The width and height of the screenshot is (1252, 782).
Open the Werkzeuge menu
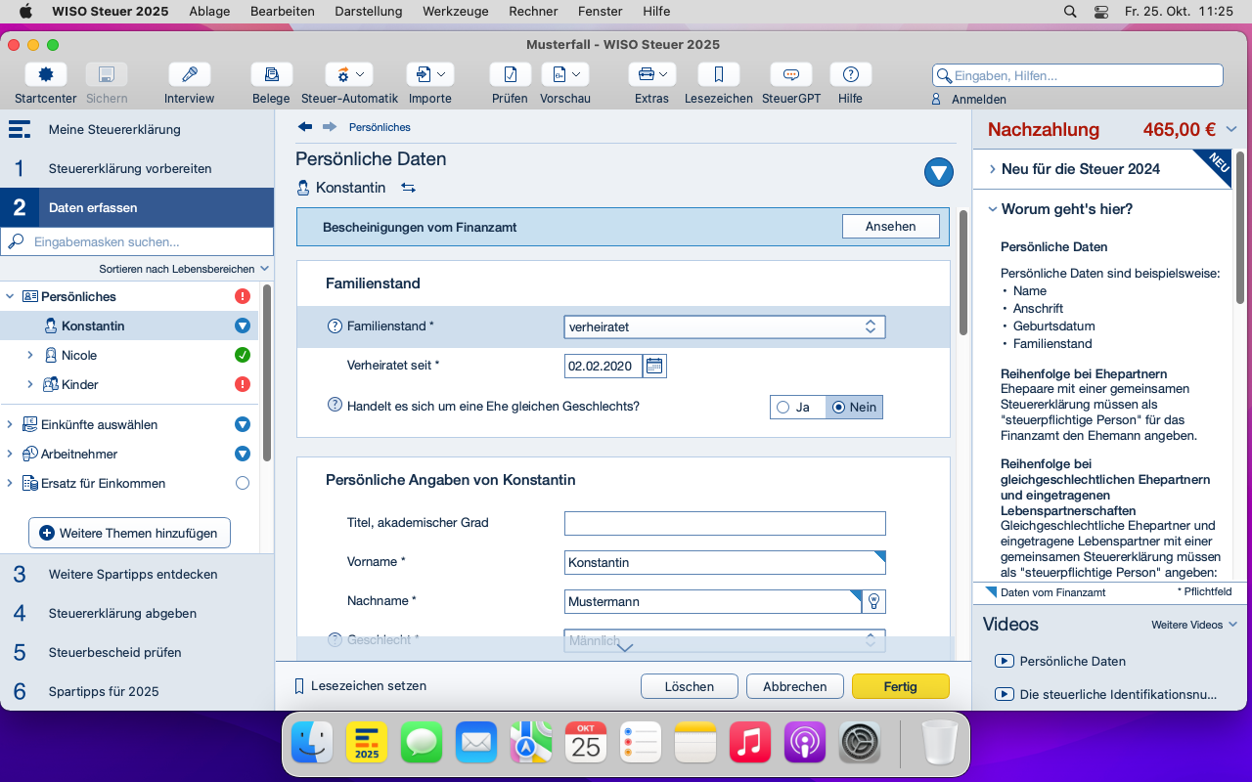[x=455, y=12]
